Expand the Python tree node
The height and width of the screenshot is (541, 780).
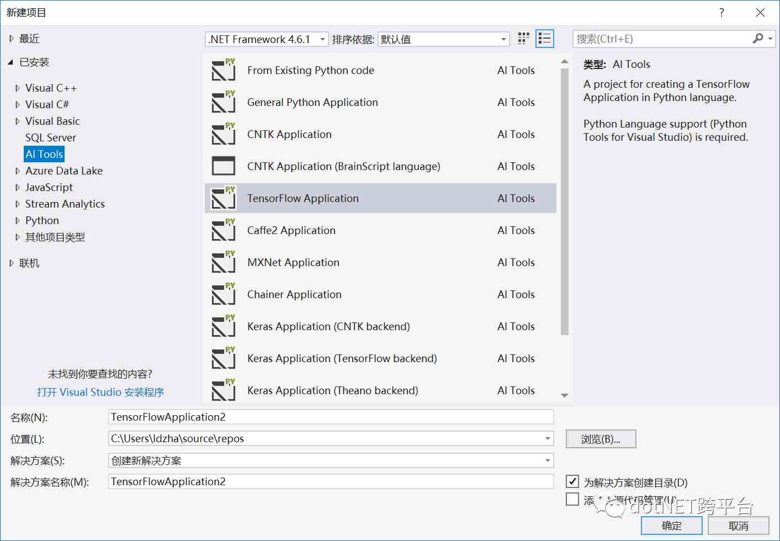click(18, 221)
